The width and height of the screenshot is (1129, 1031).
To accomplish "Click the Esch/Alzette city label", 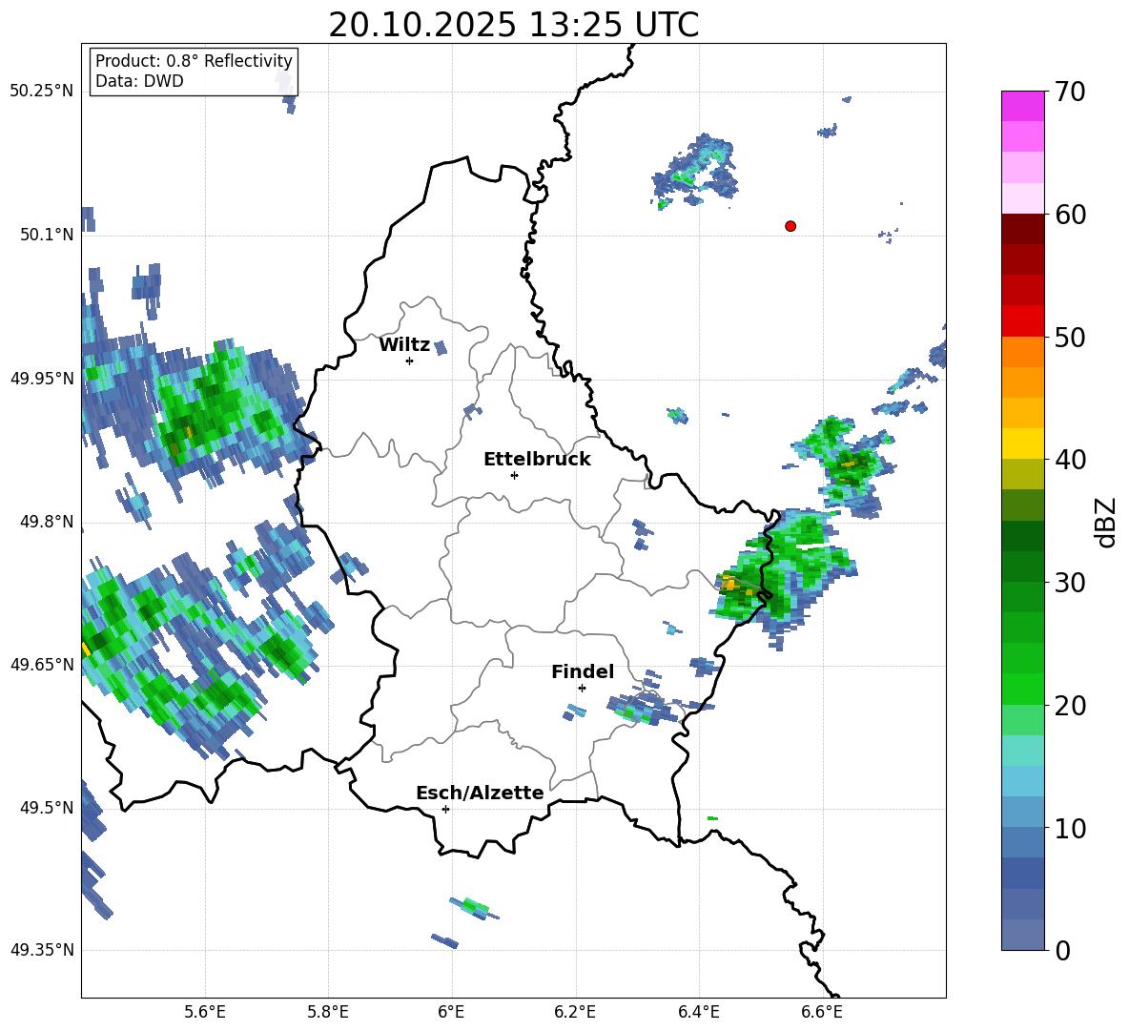I will tap(481, 793).
